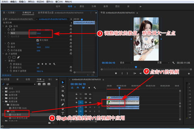This screenshot has width=194, height=129.
Task: Click Go to In point button
Action: tap(135, 73)
